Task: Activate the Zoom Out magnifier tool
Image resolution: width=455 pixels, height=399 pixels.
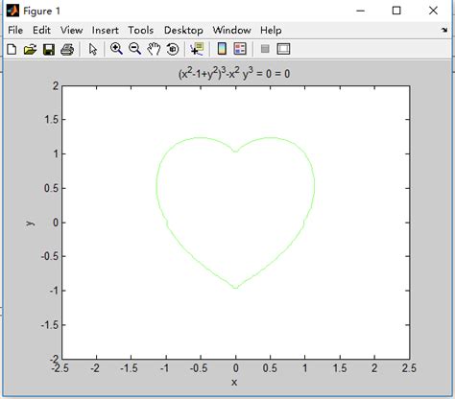Action: click(134, 49)
